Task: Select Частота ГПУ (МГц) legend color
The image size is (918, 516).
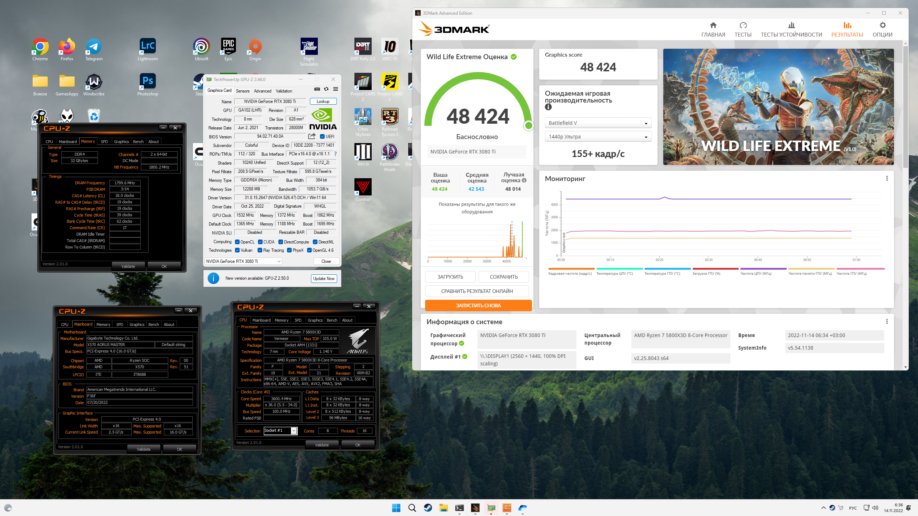Action: click(x=860, y=269)
